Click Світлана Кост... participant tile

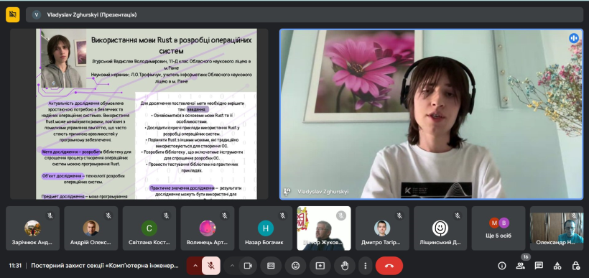149,228
